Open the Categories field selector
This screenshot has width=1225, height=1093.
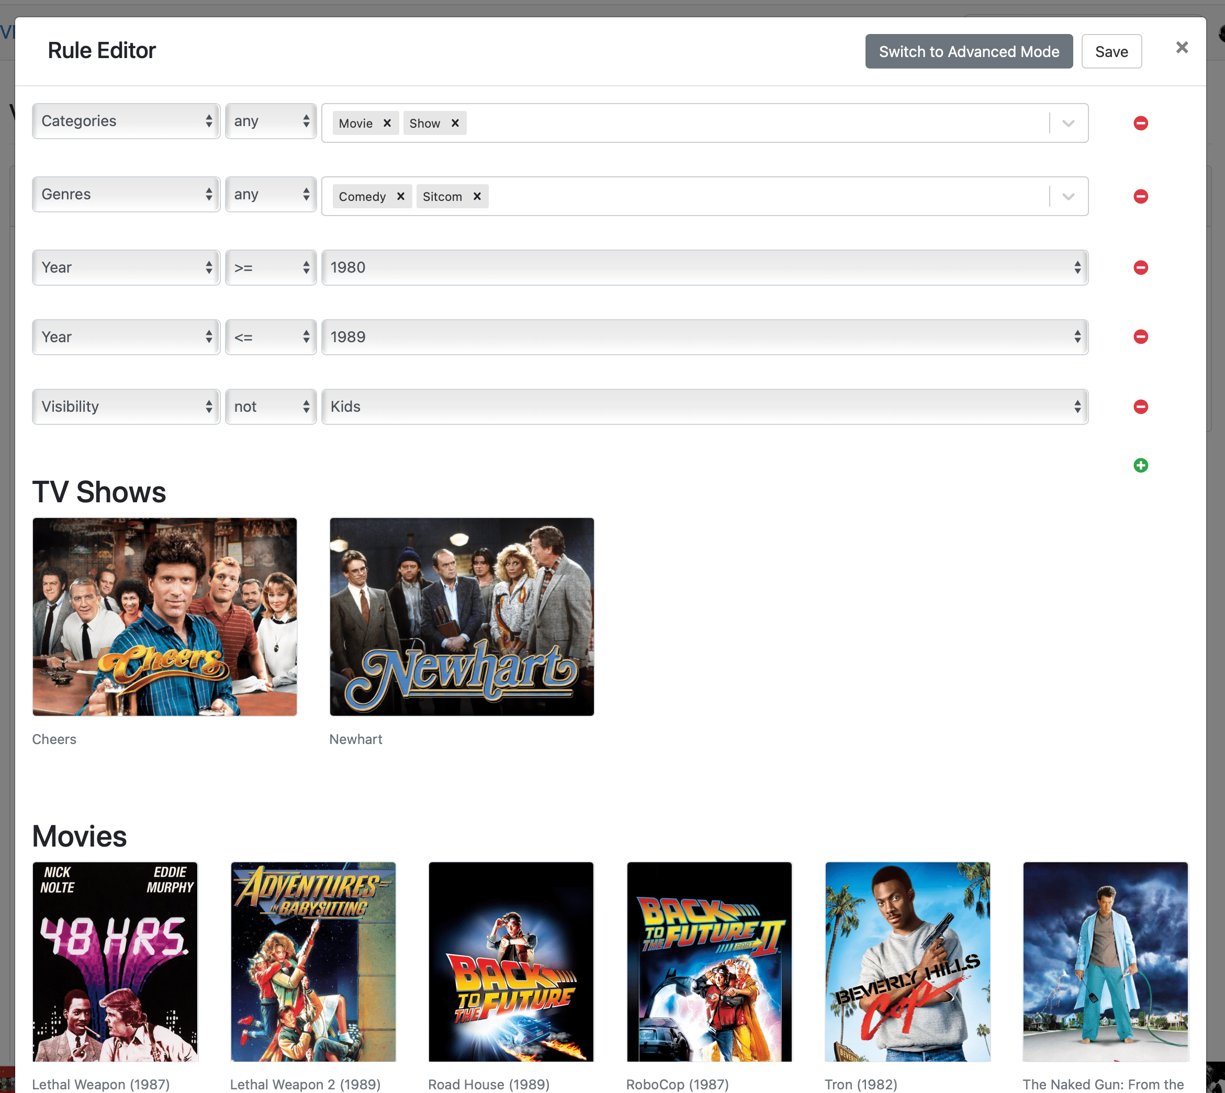[126, 121]
